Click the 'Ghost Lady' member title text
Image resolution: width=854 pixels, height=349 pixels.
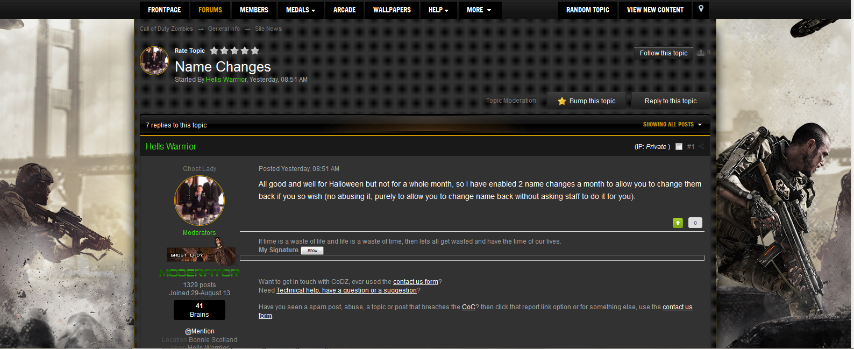pos(200,169)
